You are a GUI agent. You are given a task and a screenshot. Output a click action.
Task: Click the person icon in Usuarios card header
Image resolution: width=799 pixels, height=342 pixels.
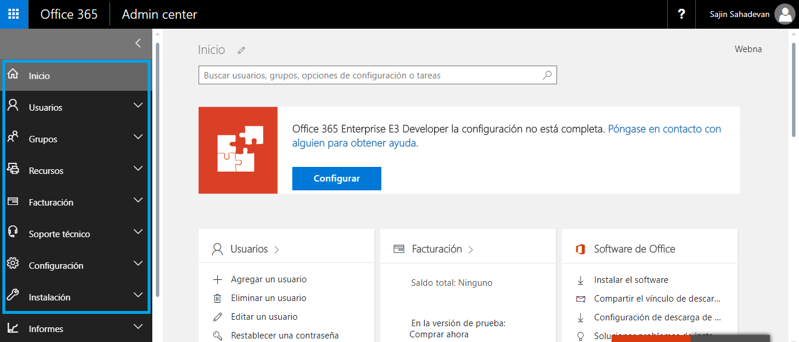pos(218,249)
